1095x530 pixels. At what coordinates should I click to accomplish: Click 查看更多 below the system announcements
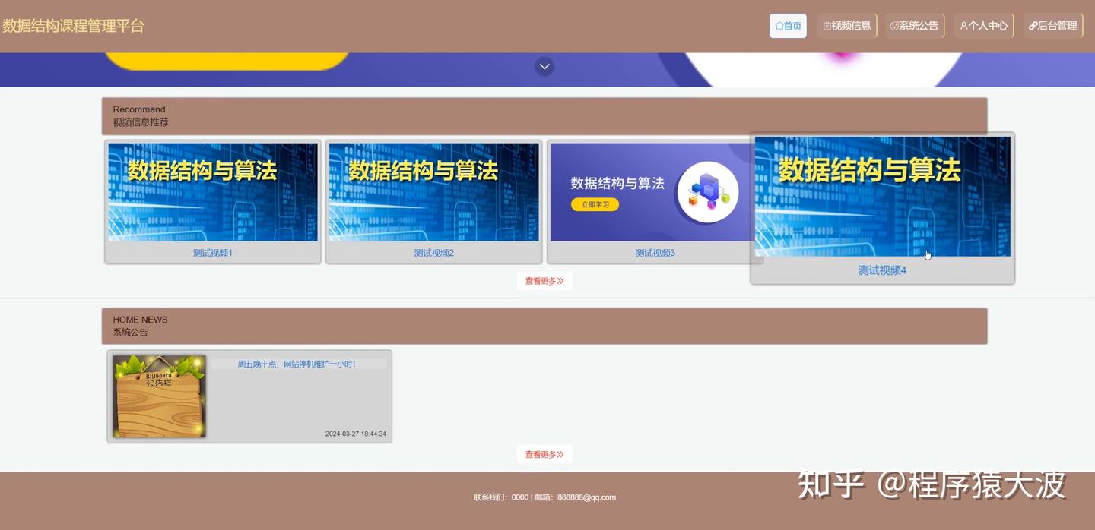[x=544, y=453]
